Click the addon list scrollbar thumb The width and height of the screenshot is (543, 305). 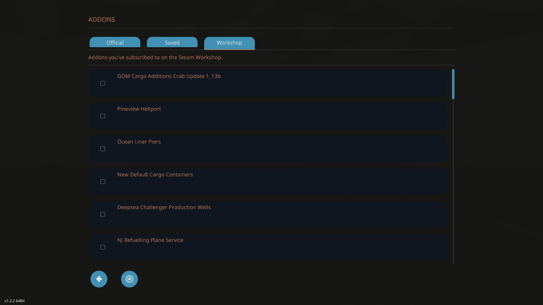pos(453,84)
